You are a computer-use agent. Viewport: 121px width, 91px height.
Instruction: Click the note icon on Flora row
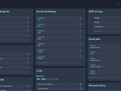point(81,37)
